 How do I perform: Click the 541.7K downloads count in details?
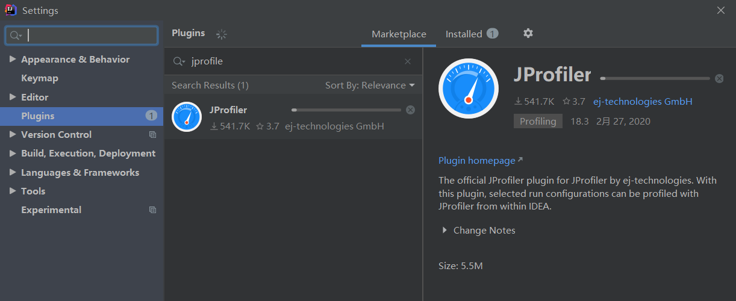[x=534, y=102]
